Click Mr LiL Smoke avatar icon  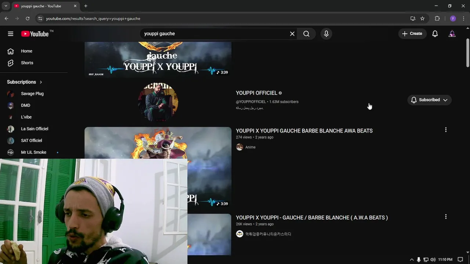tap(11, 152)
